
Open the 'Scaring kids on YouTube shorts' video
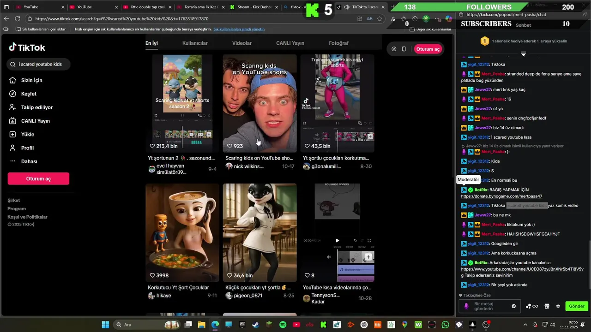259,103
